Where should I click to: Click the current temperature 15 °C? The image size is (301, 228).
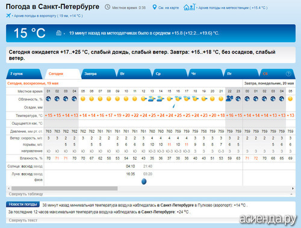pyautogui.click(x=29, y=33)
